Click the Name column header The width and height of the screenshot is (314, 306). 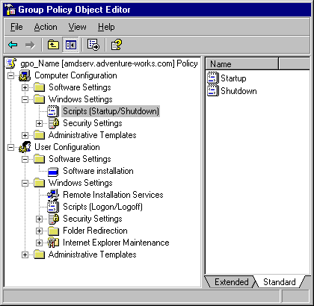(x=241, y=64)
